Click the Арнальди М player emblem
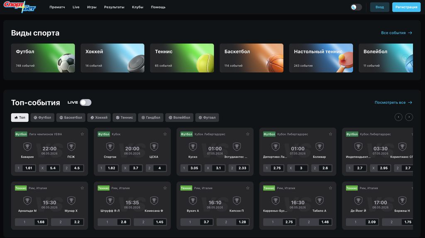The image size is (425, 238). [x=27, y=201]
